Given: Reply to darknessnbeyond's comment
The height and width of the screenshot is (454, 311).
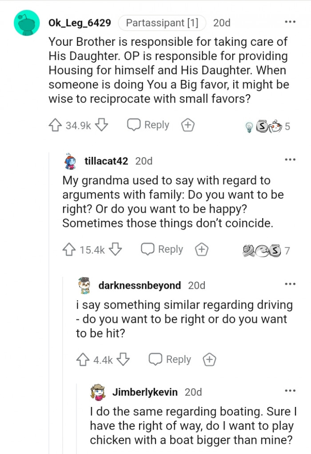Looking at the screenshot, I should pyautogui.click(x=170, y=359).
